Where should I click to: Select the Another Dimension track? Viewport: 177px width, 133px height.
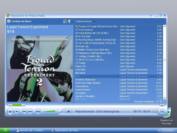pos(119,80)
